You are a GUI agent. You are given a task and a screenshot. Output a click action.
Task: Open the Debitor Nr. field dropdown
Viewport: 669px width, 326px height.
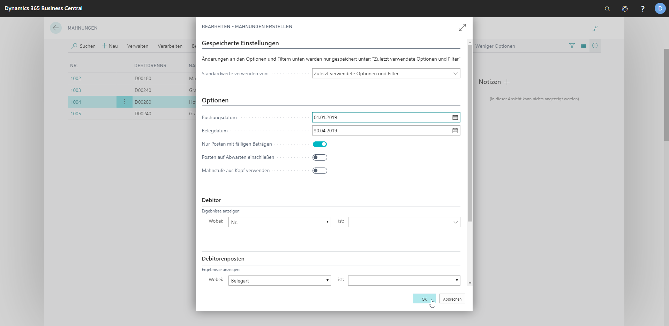[x=279, y=222]
